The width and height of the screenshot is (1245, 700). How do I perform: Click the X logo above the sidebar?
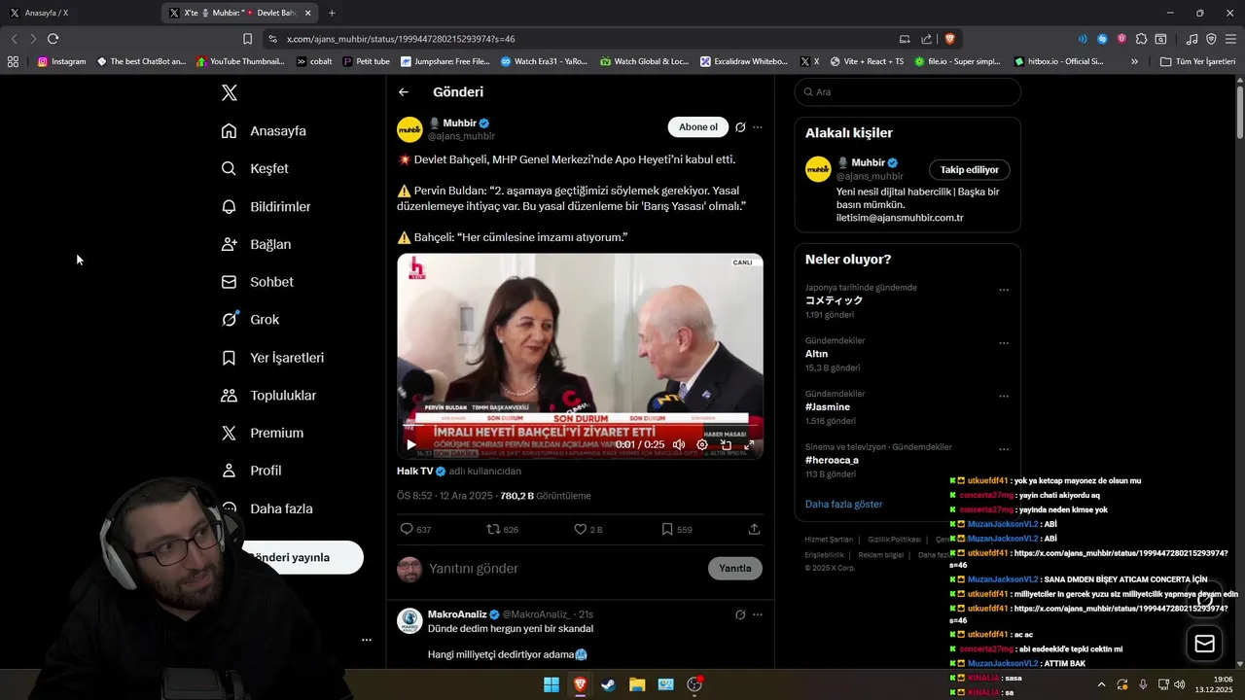229,92
